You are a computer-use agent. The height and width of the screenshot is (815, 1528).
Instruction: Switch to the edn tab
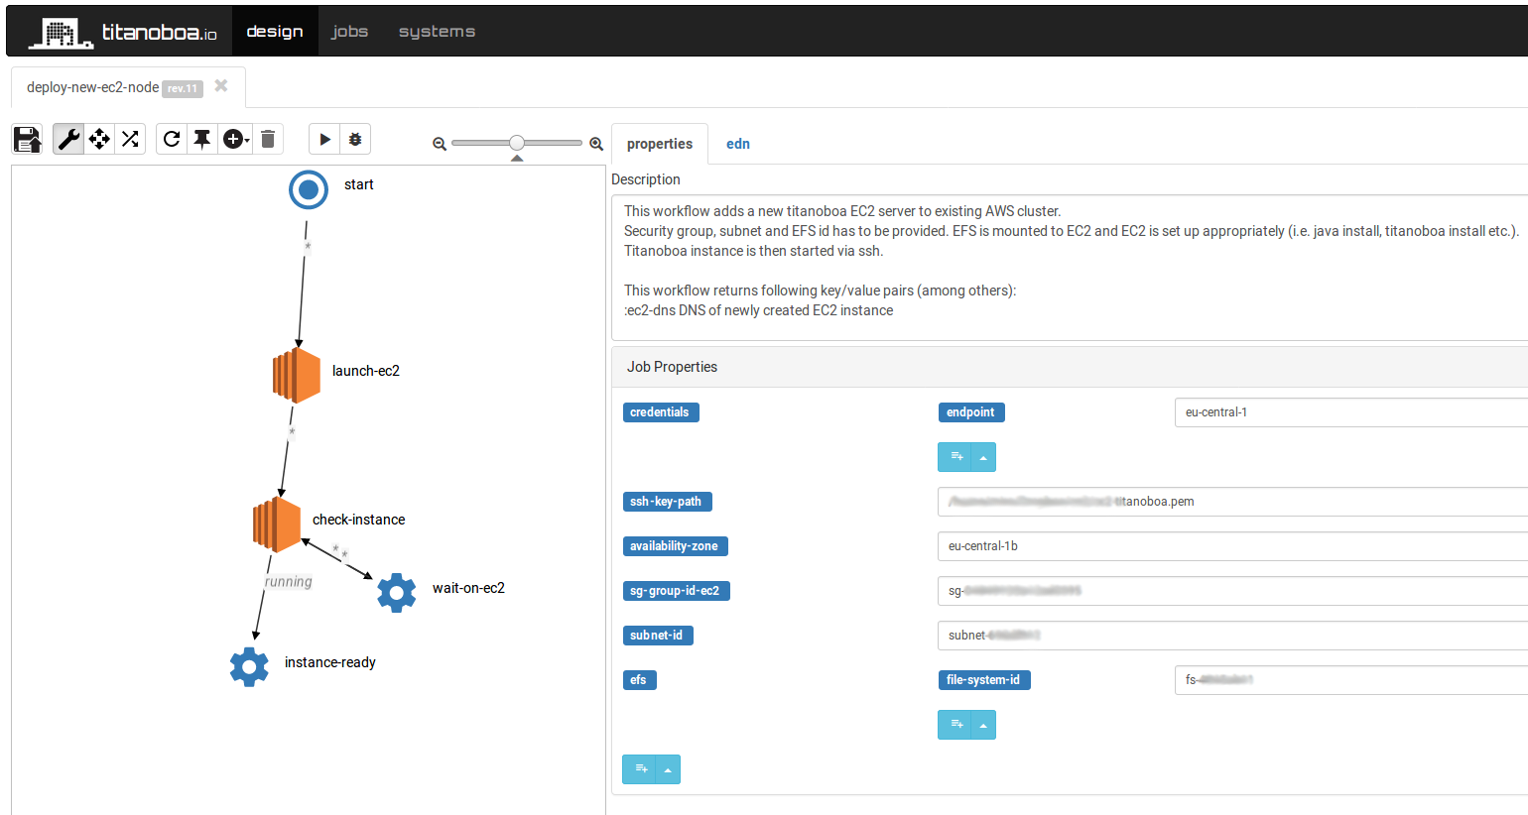[738, 144]
